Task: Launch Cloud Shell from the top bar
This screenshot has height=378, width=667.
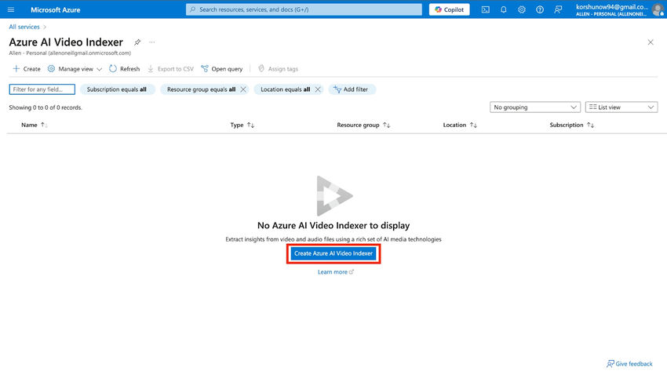Action: tap(486, 9)
